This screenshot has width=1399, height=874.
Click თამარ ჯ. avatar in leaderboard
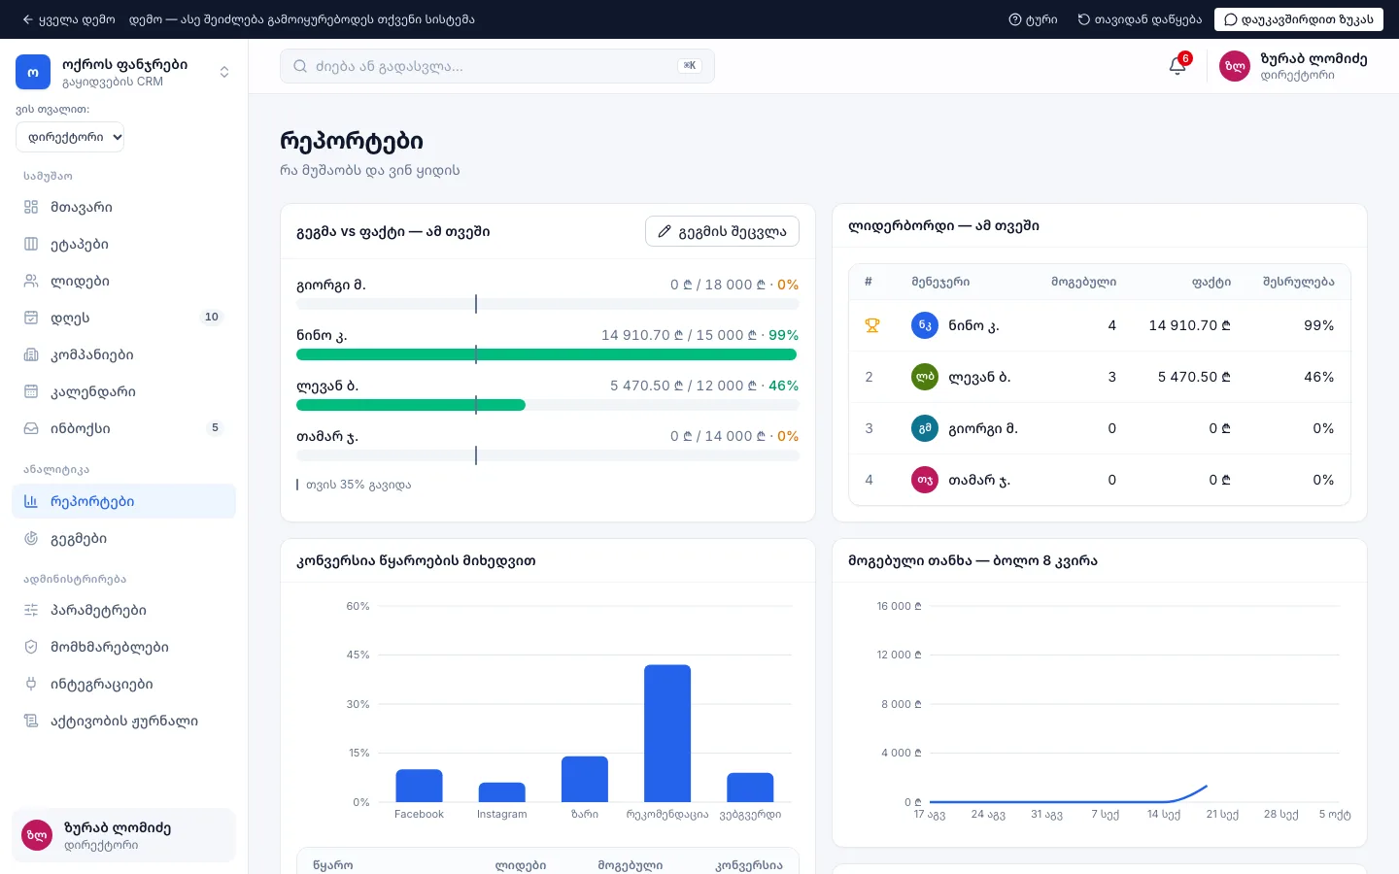pyautogui.click(x=925, y=480)
